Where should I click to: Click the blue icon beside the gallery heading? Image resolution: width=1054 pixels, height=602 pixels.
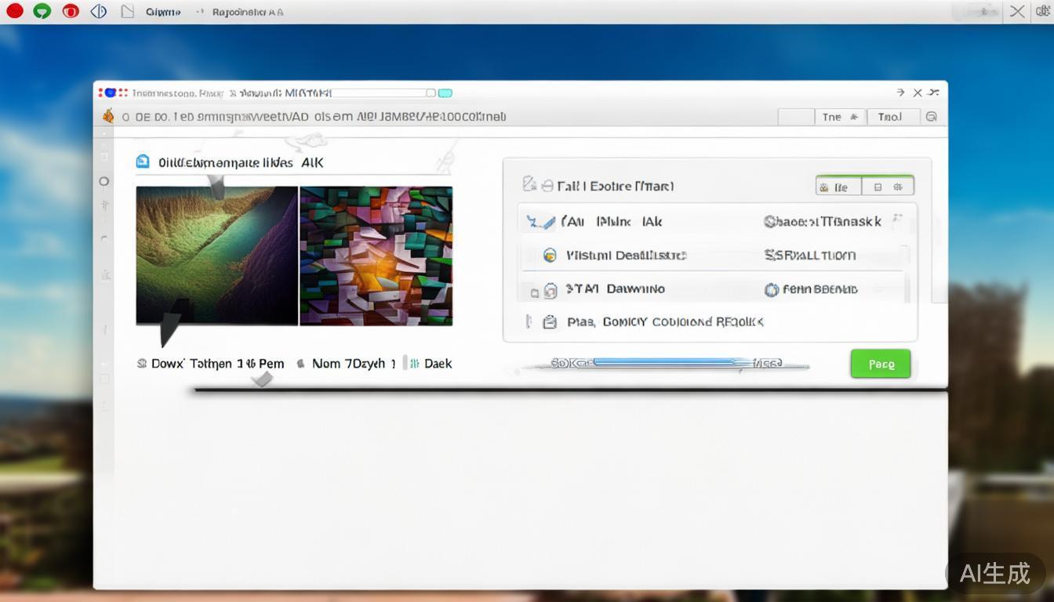tap(143, 162)
